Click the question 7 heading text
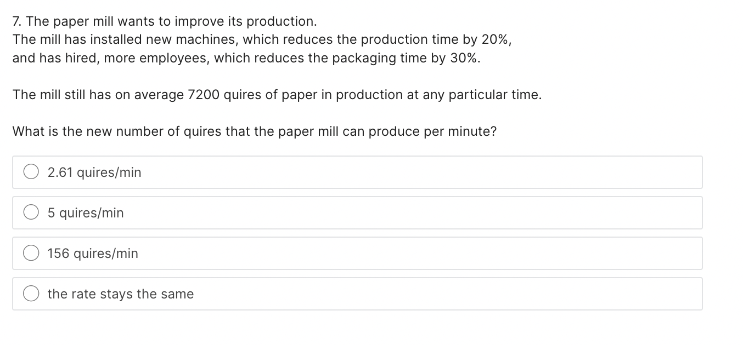This screenshot has height=345, width=743. coord(165,21)
